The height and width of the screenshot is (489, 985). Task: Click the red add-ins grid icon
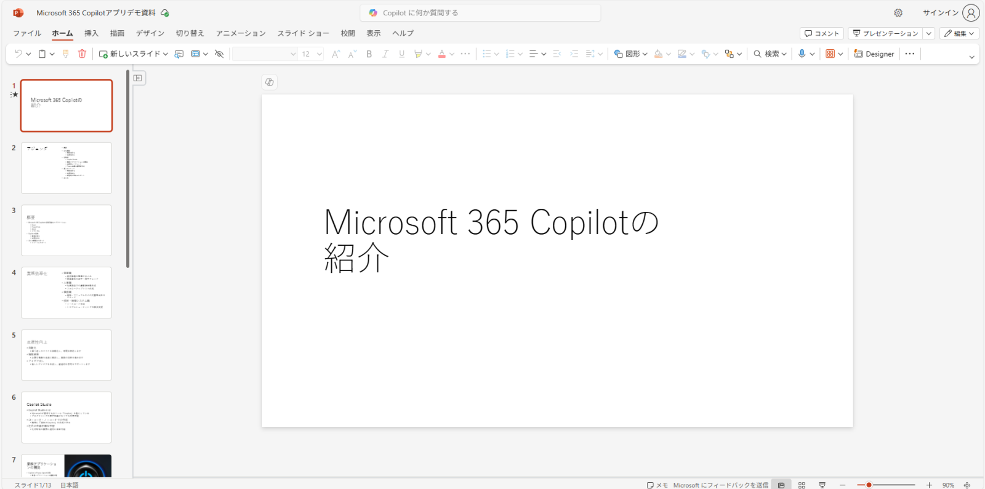[x=830, y=54]
